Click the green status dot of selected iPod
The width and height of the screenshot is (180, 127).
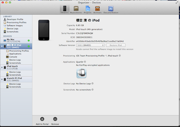pyautogui.click(x=29, y=46)
